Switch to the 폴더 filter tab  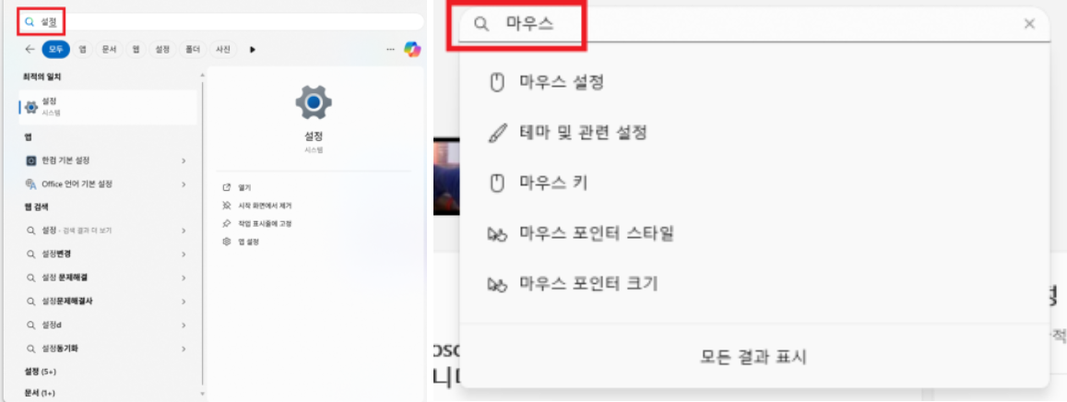pyautogui.click(x=193, y=49)
